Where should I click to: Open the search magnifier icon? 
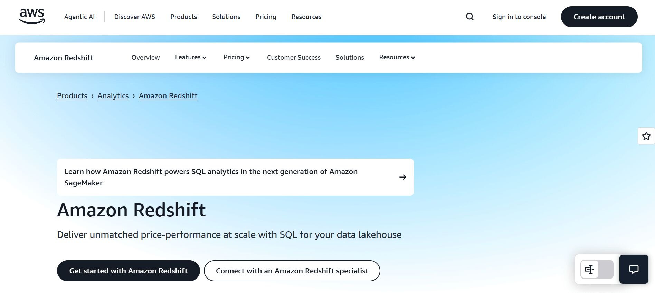pos(469,17)
